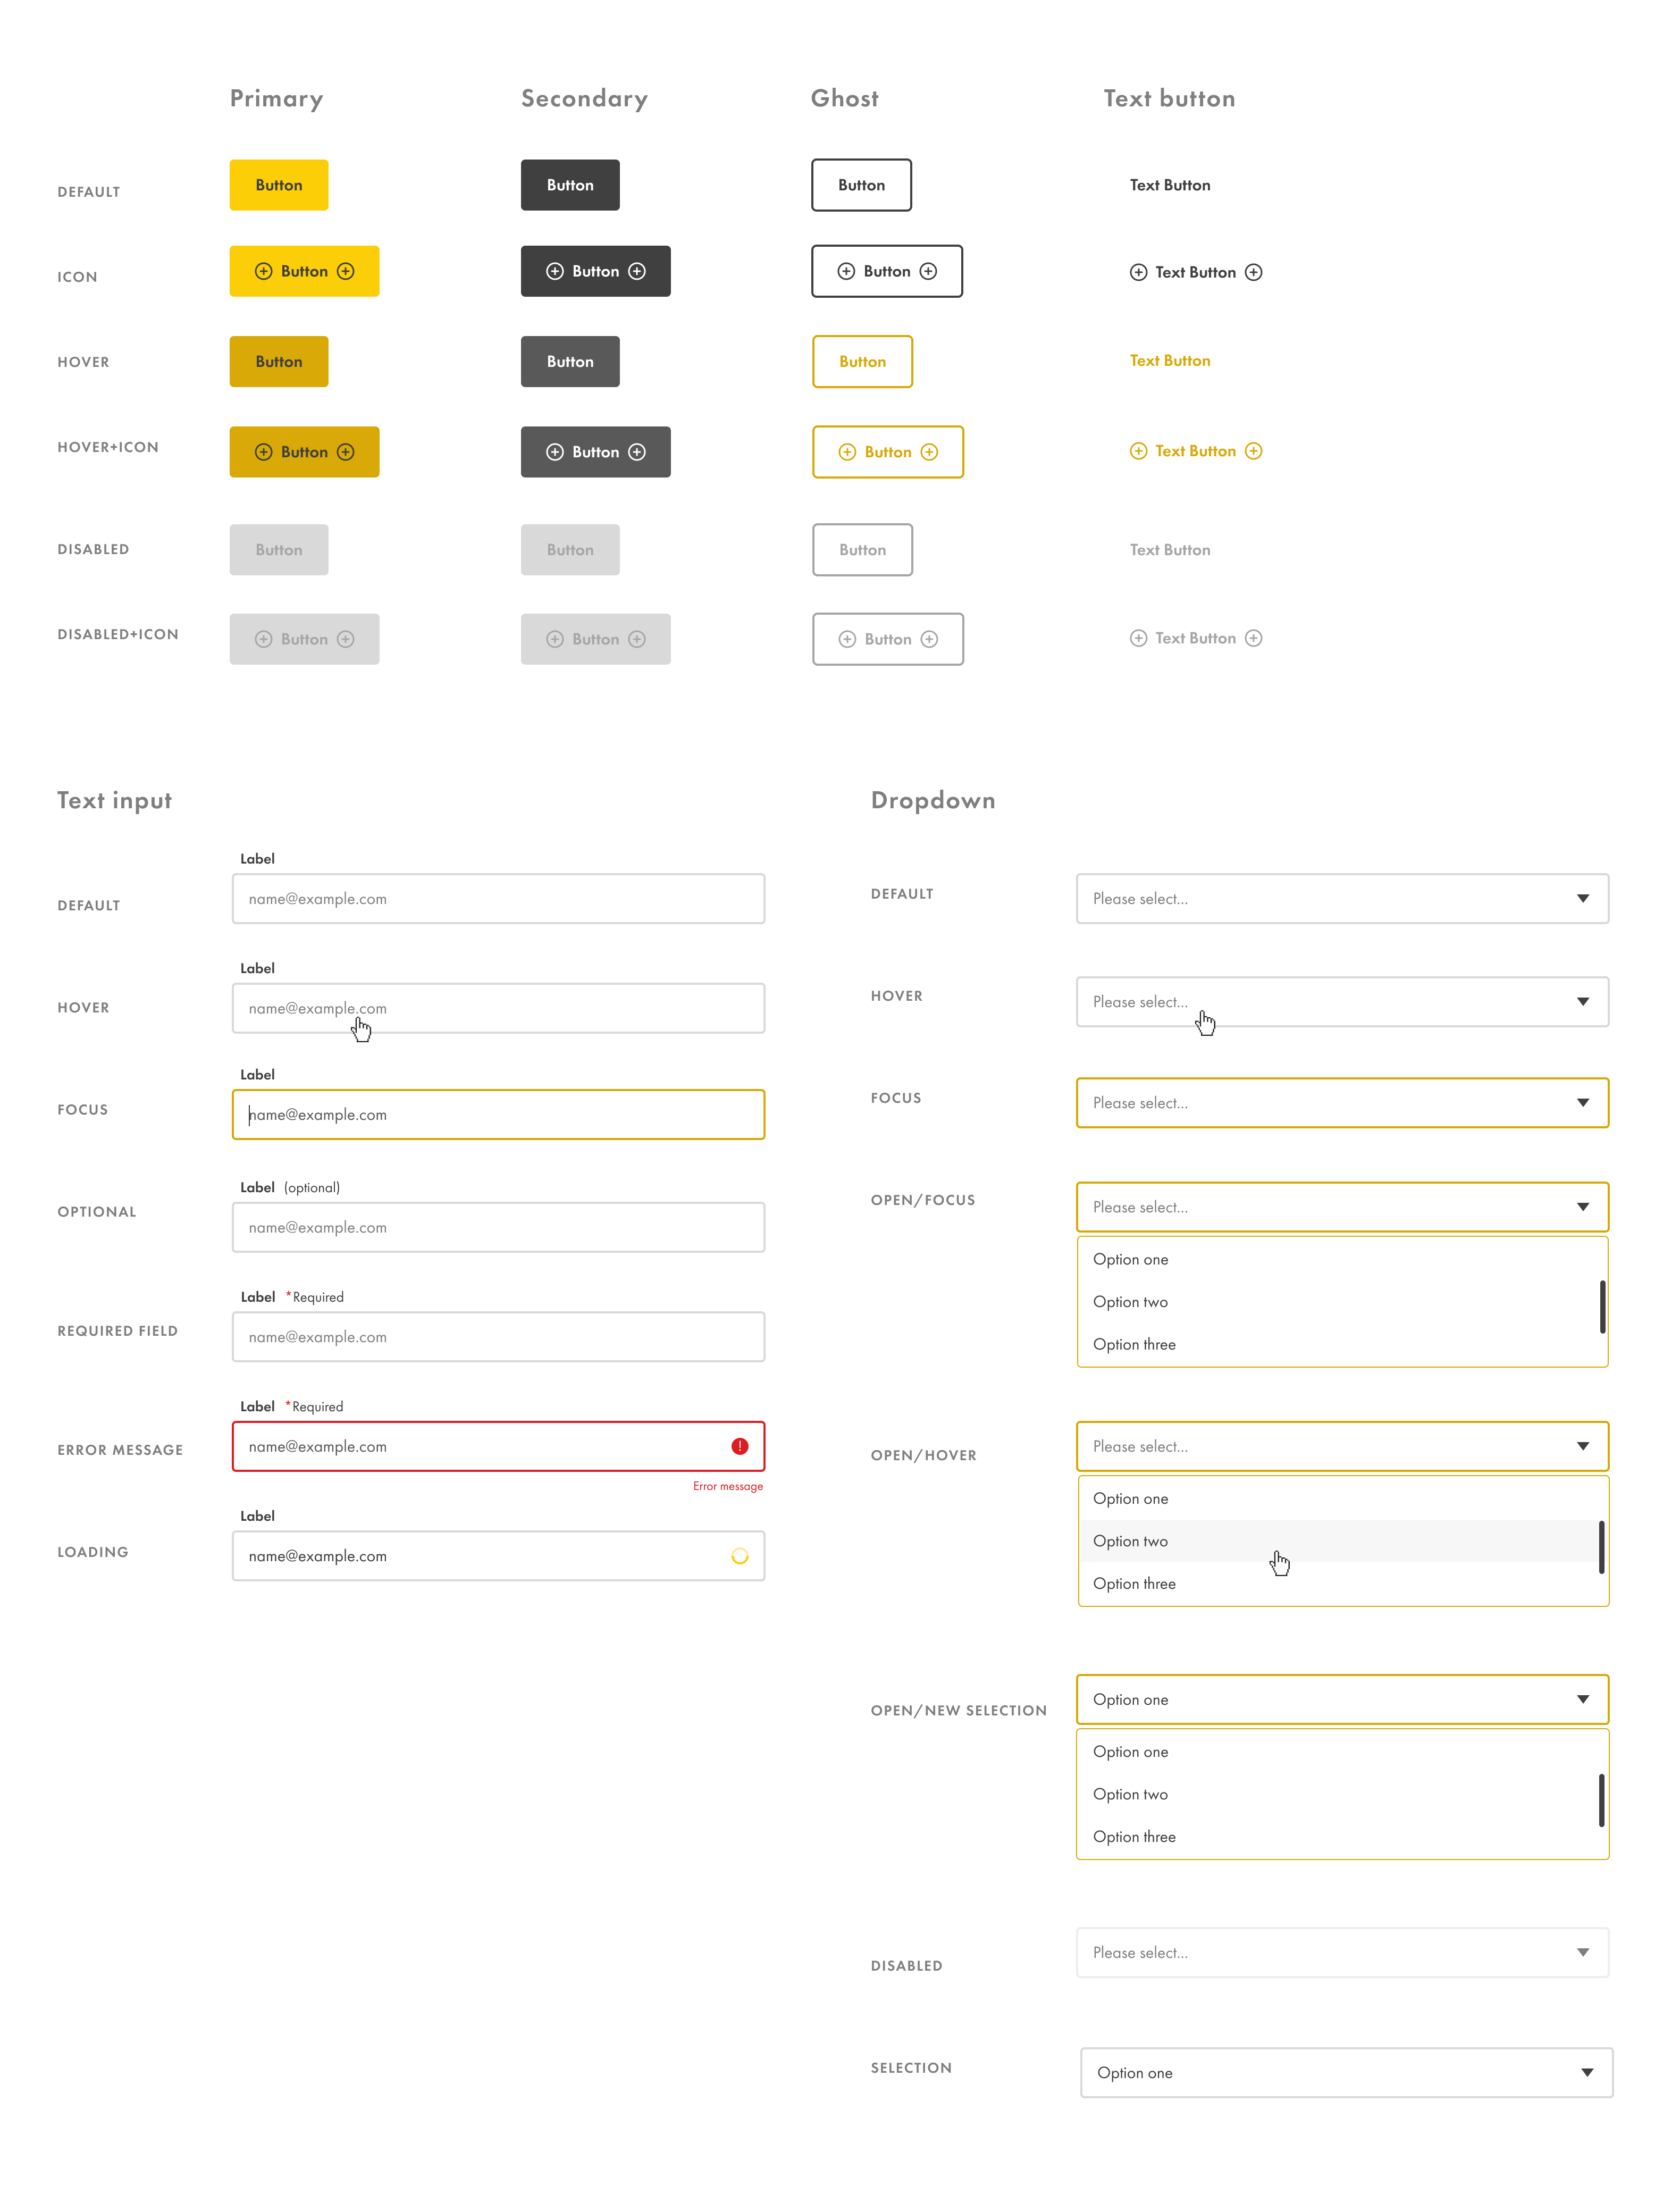Viewport: 1680px width, 2211px height.
Task: Click the dark Secondary default Button
Action: click(570, 185)
